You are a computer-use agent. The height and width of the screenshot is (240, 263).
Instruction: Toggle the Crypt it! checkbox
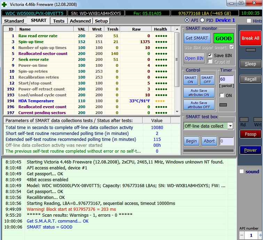point(210,61)
